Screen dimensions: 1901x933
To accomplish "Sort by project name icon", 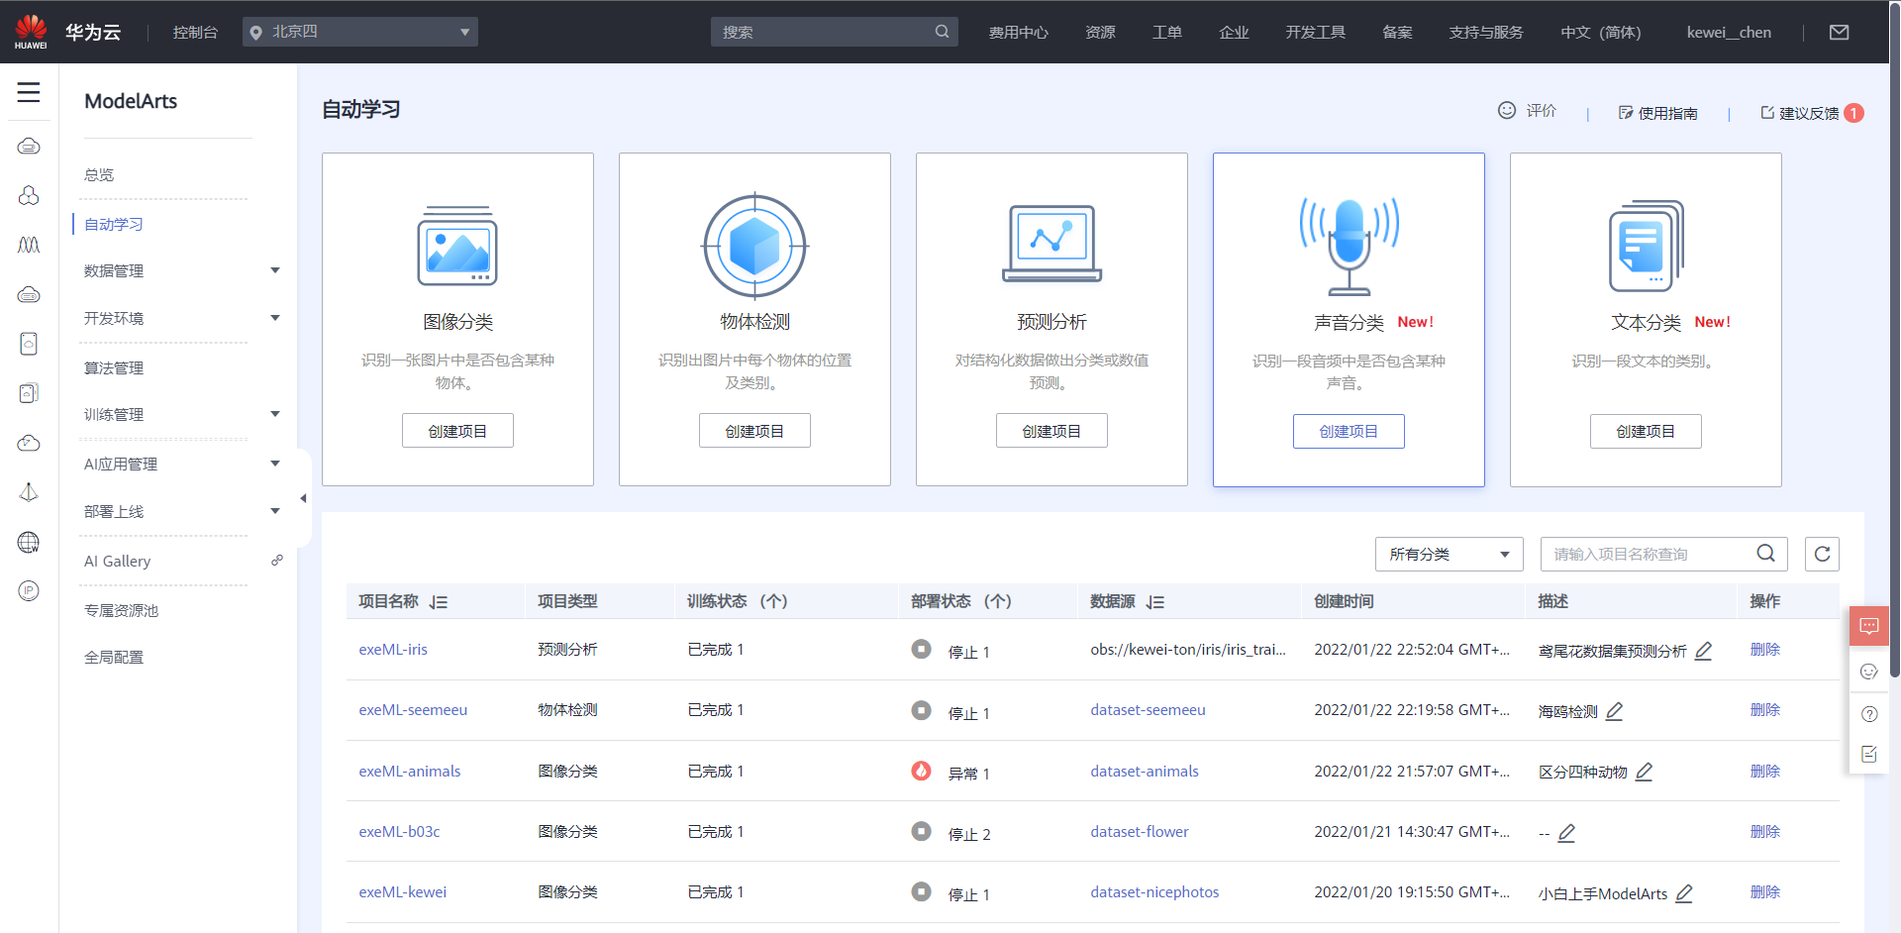I will (x=439, y=602).
